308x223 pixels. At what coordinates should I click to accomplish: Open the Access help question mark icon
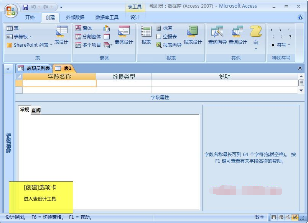(300, 17)
